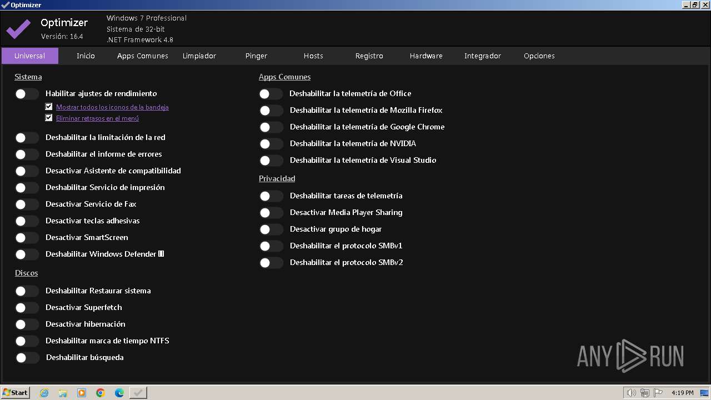Select the Universal tab
The height and width of the screenshot is (400, 711).
pyautogui.click(x=30, y=56)
